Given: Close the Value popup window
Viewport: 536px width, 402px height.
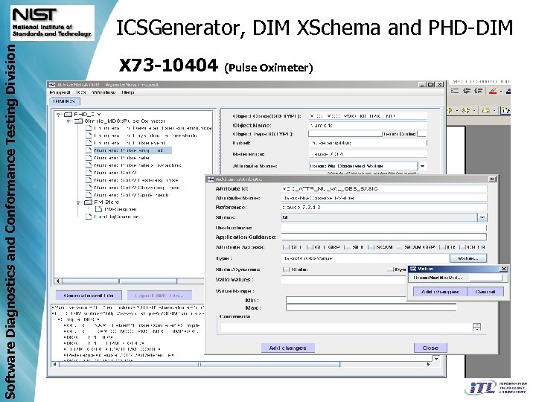Looking at the screenshot, I should coord(504,269).
